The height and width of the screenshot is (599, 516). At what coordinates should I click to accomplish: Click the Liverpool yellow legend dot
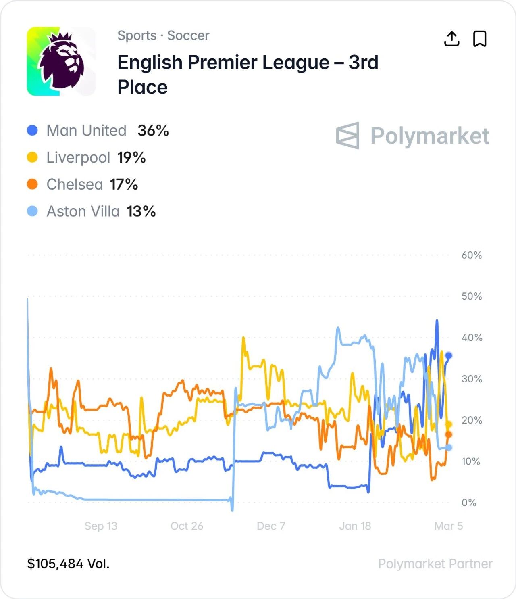coord(32,157)
